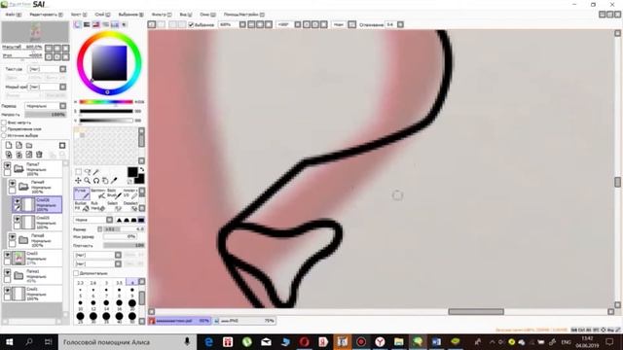623x350 pixels.
Task: Create a new normal layer
Action: click(9, 145)
